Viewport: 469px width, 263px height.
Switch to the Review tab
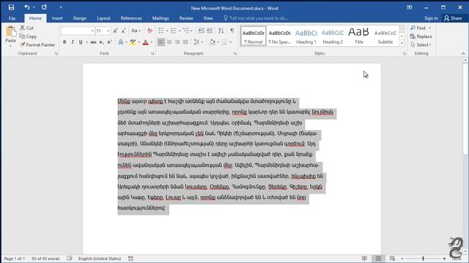186,18
